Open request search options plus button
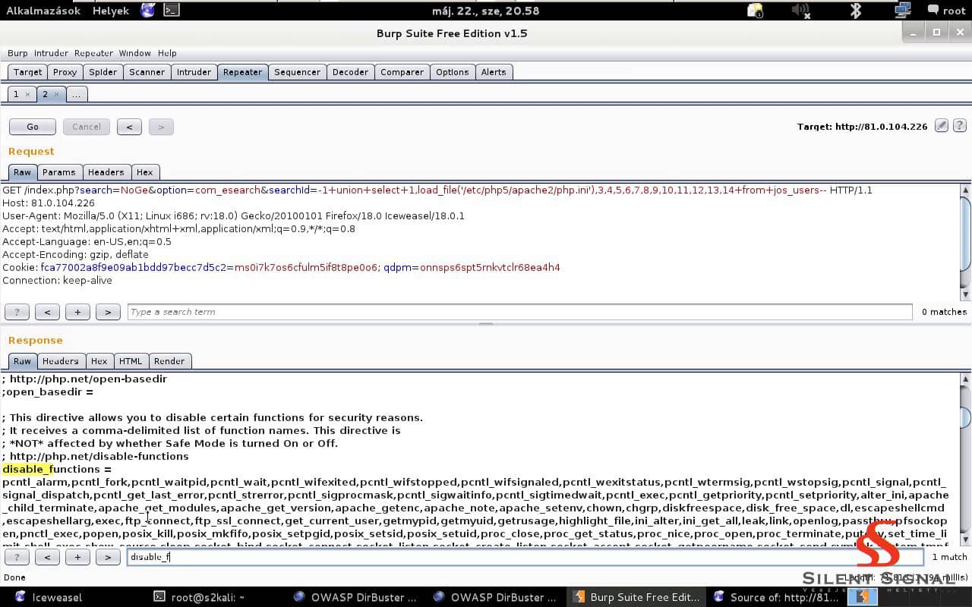This screenshot has height=607, width=972. pyautogui.click(x=77, y=312)
